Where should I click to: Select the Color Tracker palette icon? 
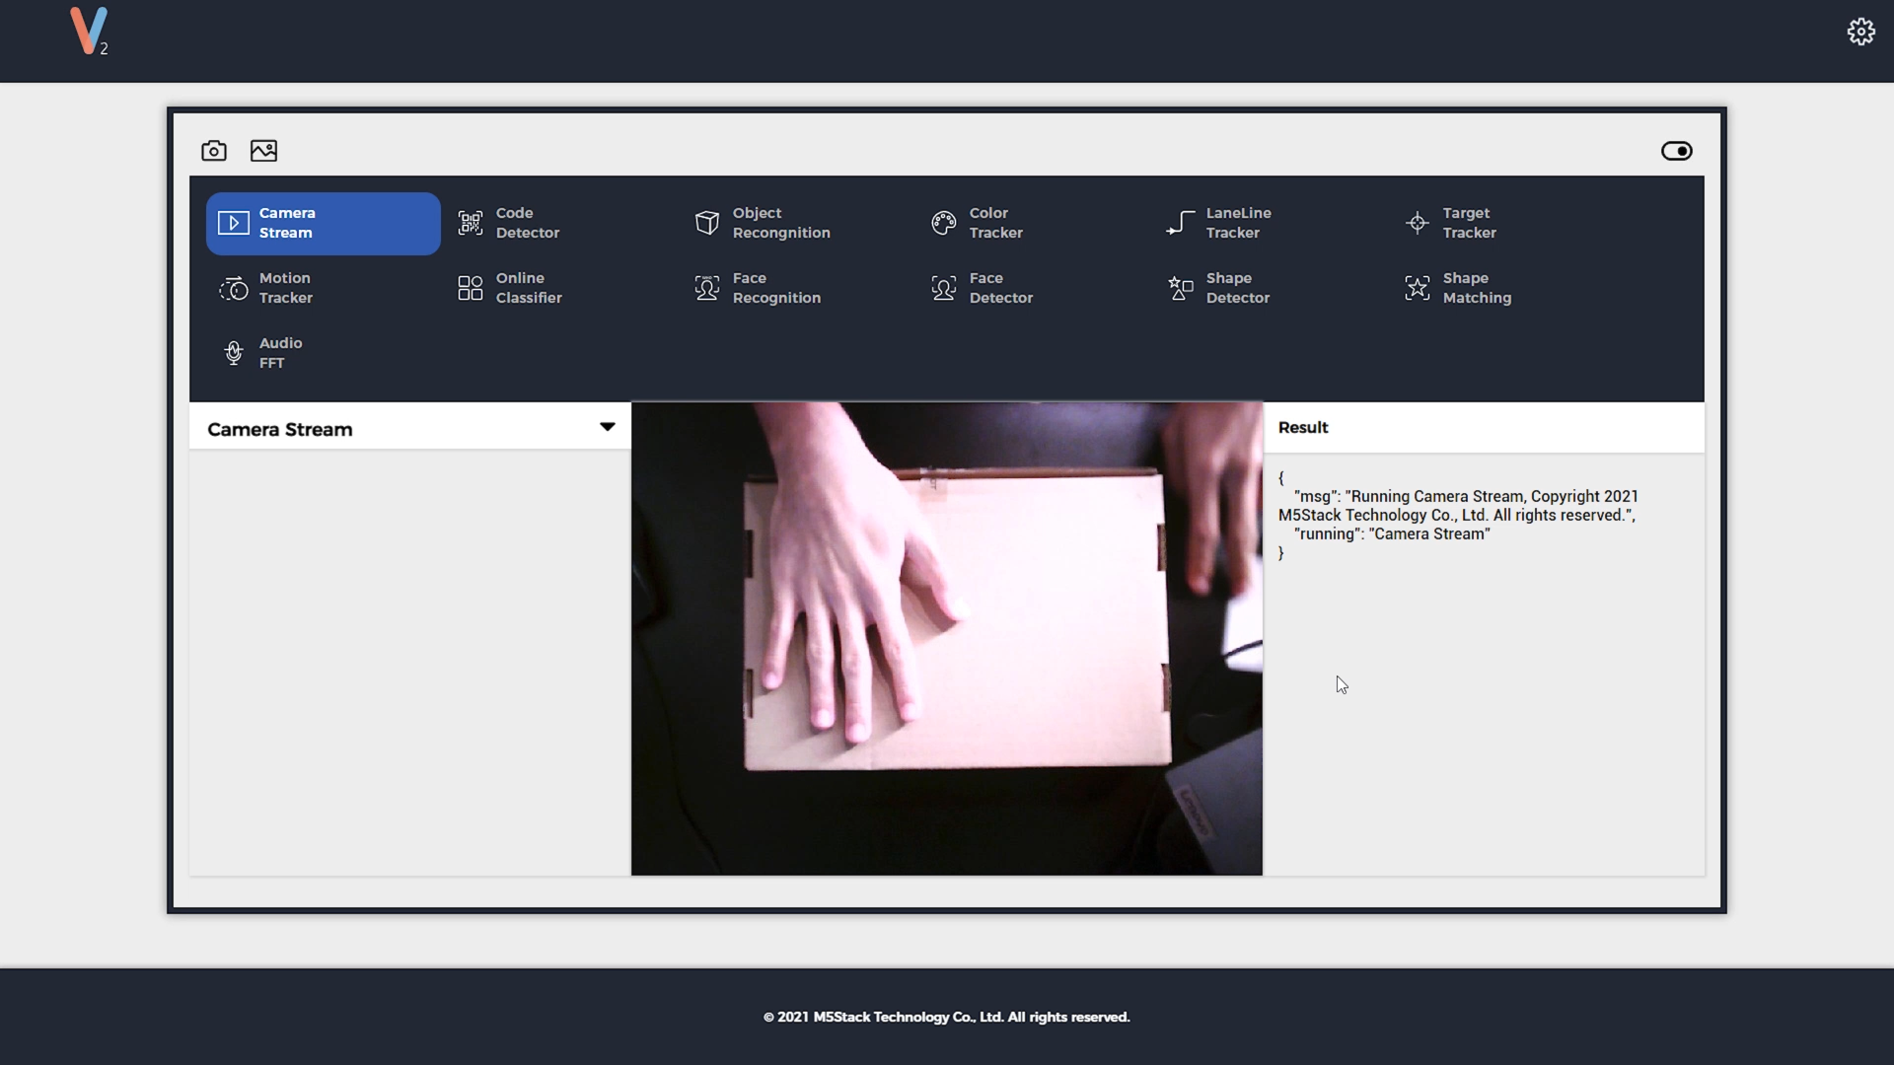click(x=944, y=223)
